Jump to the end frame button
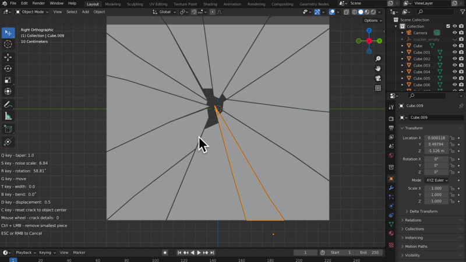 (212, 253)
